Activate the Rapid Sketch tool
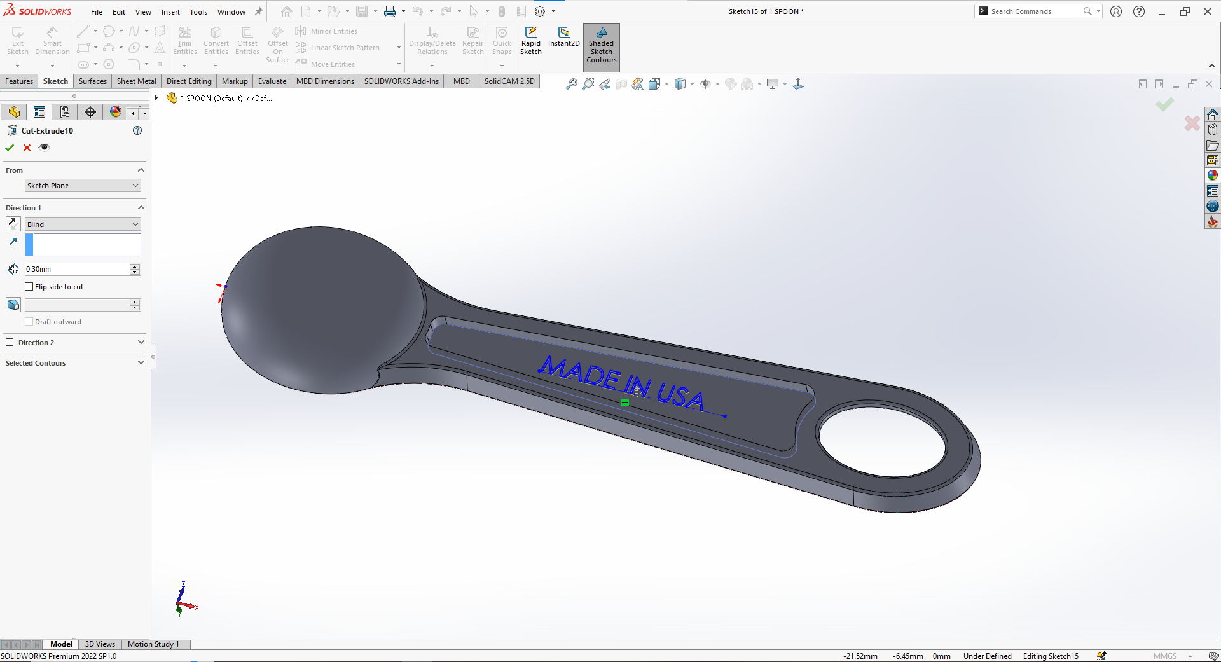 (x=531, y=41)
